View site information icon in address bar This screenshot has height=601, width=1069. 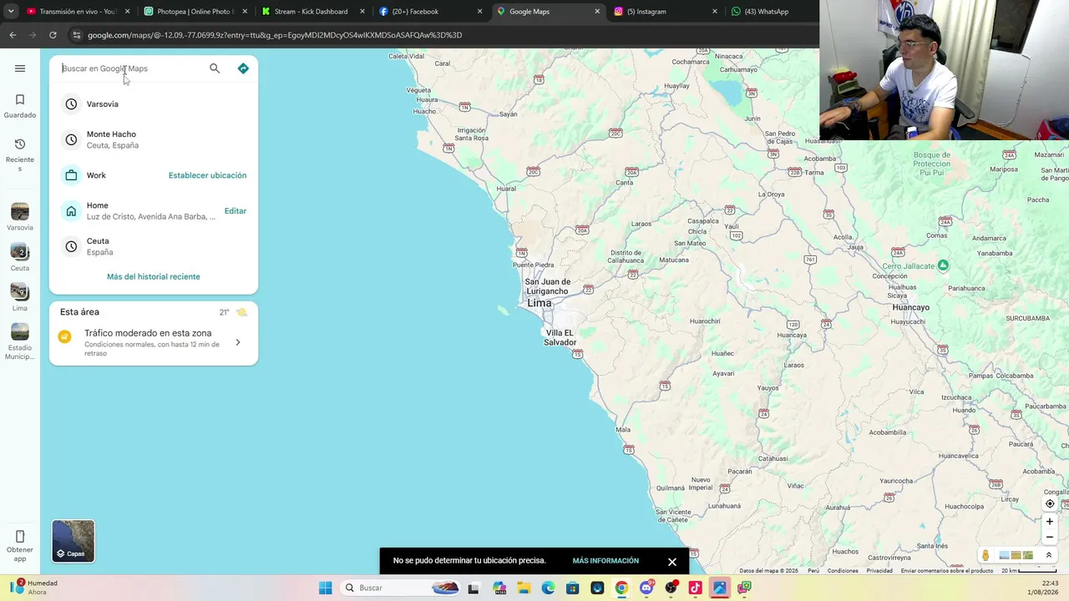tap(76, 35)
